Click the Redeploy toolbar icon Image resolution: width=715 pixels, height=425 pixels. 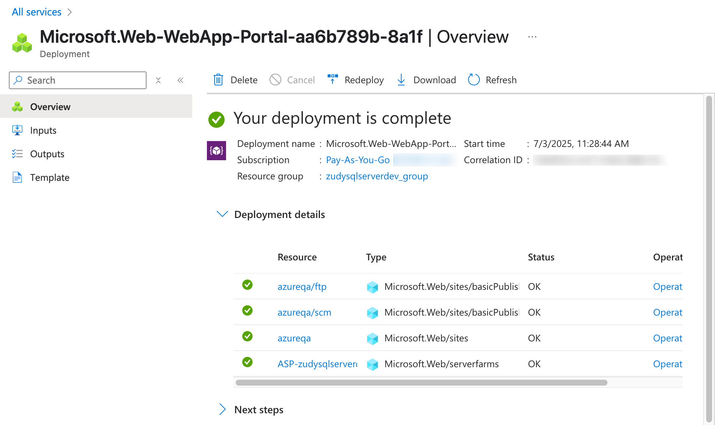(332, 79)
